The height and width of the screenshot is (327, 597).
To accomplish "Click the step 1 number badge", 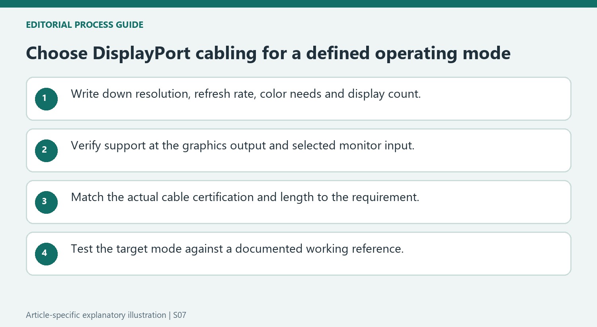I will pos(46,99).
